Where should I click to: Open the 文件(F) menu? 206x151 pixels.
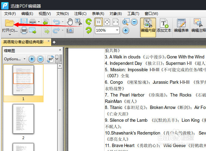[x=10, y=14]
